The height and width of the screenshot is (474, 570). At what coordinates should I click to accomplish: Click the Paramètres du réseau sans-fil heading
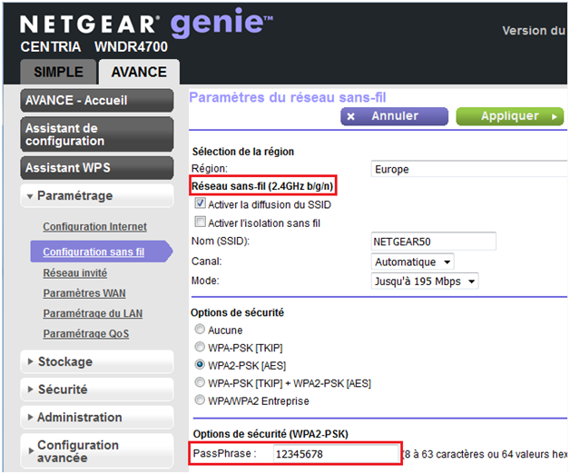[x=288, y=97]
